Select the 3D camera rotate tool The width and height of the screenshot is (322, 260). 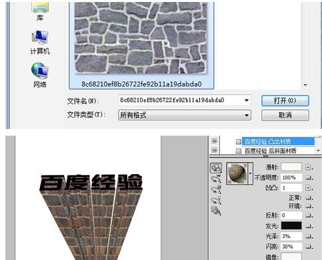(217, 179)
